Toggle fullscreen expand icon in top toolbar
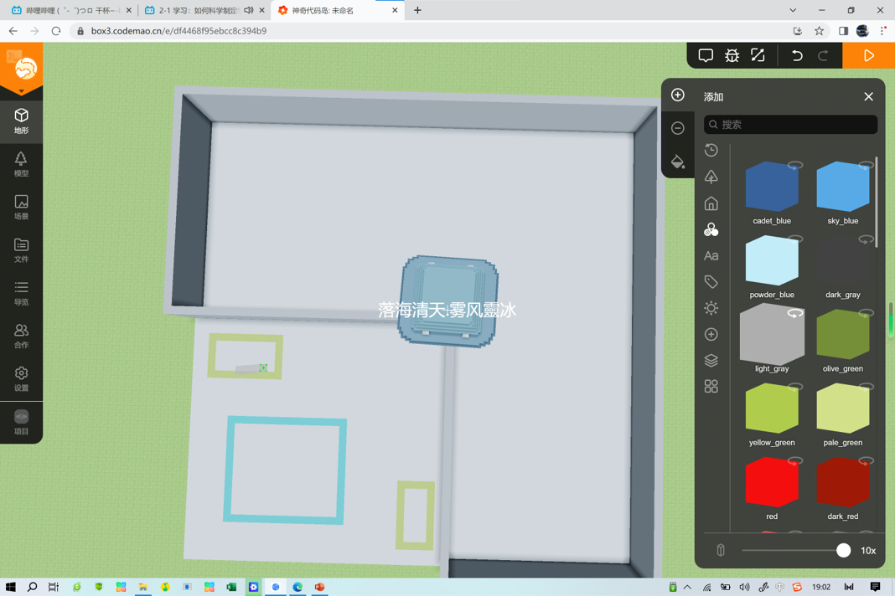This screenshot has height=596, width=895. point(758,55)
